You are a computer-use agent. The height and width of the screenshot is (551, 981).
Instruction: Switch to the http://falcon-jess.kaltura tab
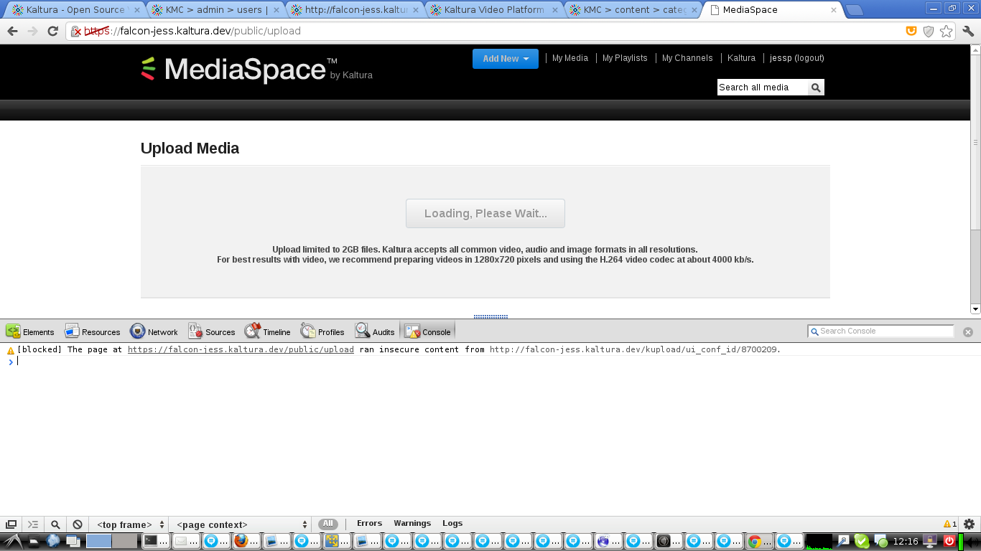coord(355,10)
